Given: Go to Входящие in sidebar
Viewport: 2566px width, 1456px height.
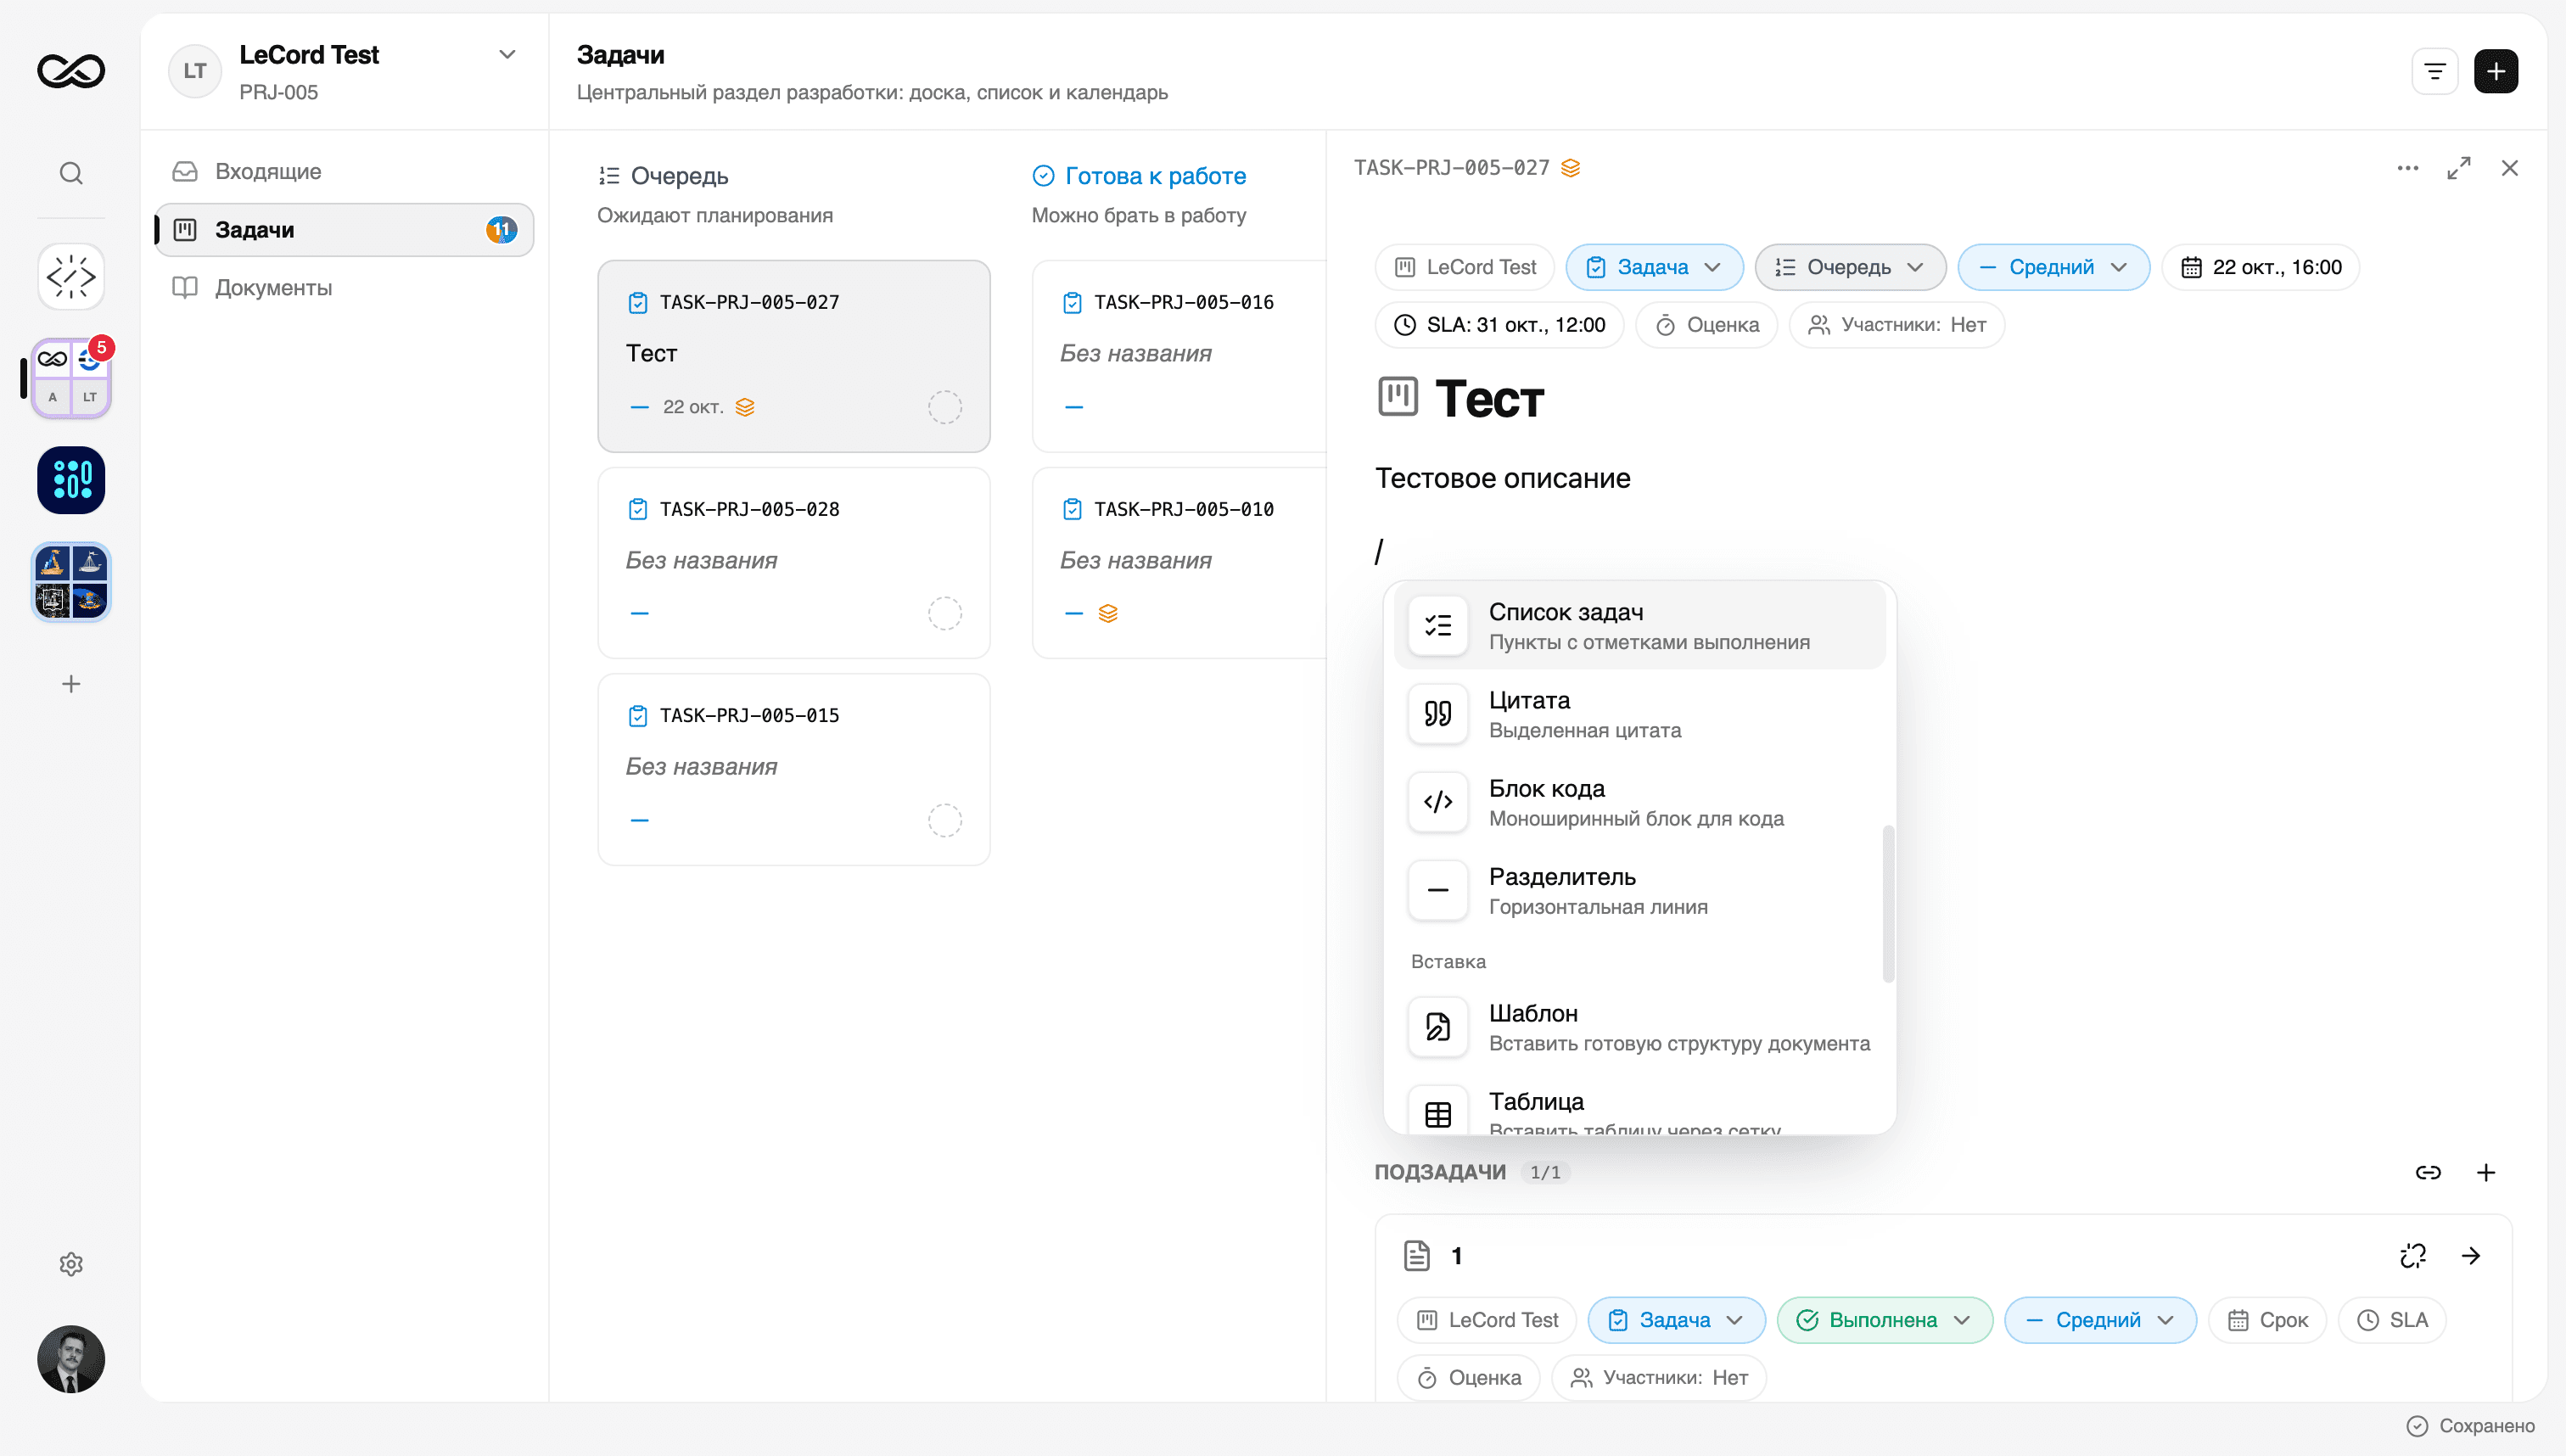Looking at the screenshot, I should (x=344, y=171).
